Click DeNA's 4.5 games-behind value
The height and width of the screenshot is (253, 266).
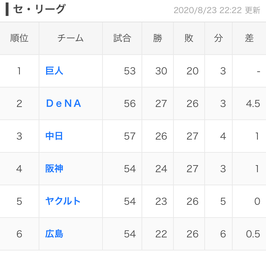[253, 104]
